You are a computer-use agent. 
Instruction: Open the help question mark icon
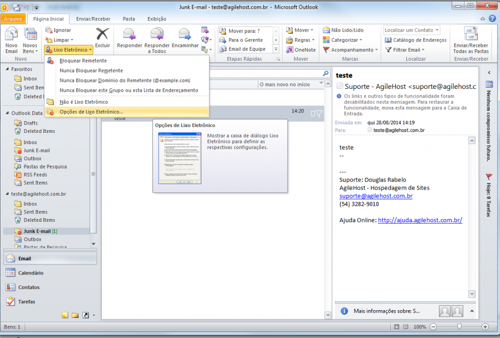coord(492,19)
